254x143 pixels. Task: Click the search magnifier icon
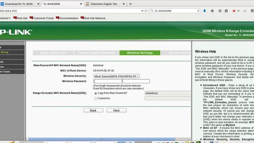point(152,11)
